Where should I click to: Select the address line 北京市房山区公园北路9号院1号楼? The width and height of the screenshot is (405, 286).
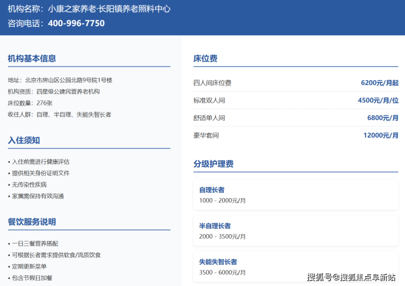click(x=68, y=80)
